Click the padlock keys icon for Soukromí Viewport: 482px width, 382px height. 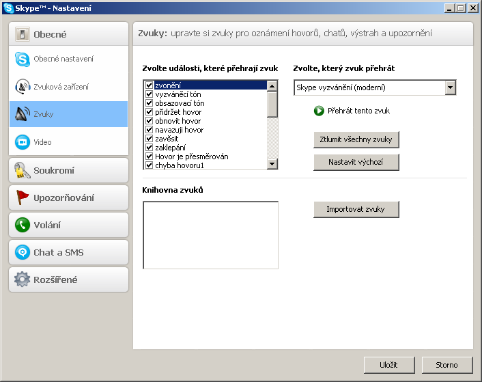[x=22, y=170]
